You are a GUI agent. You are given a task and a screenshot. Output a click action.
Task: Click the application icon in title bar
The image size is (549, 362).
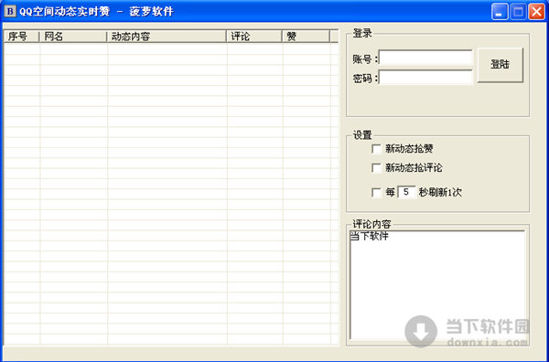pyautogui.click(x=10, y=12)
